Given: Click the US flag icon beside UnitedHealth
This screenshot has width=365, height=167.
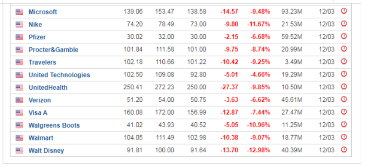Looking at the screenshot, I should click(19, 88).
